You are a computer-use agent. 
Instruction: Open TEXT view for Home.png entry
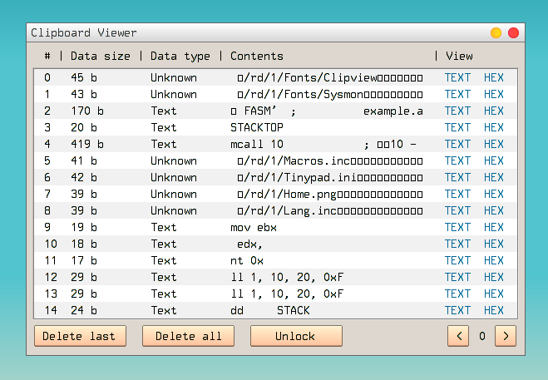pos(457,194)
